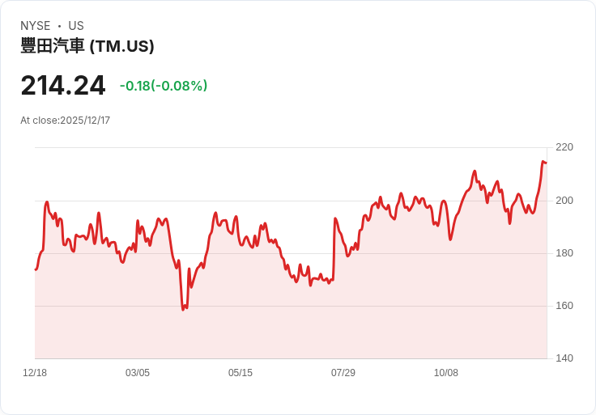Click the 12/18 date axis label

coord(35,373)
